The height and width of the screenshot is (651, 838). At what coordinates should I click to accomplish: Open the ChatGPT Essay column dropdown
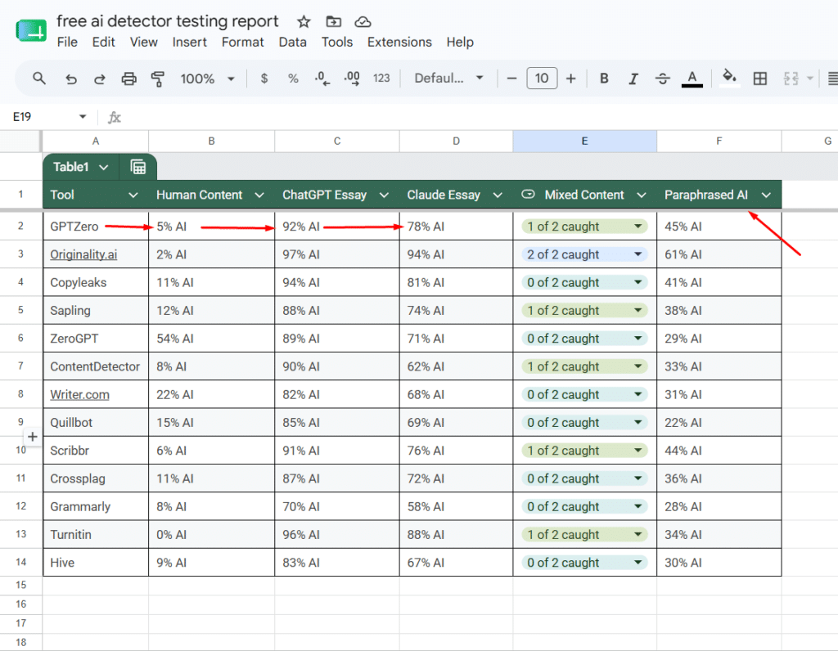(x=384, y=195)
